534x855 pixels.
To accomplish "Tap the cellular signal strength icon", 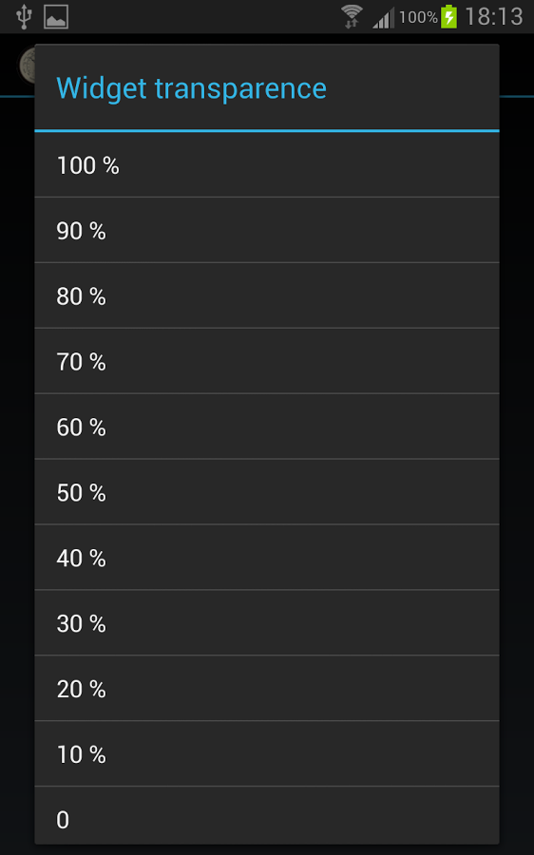I will 384,17.
